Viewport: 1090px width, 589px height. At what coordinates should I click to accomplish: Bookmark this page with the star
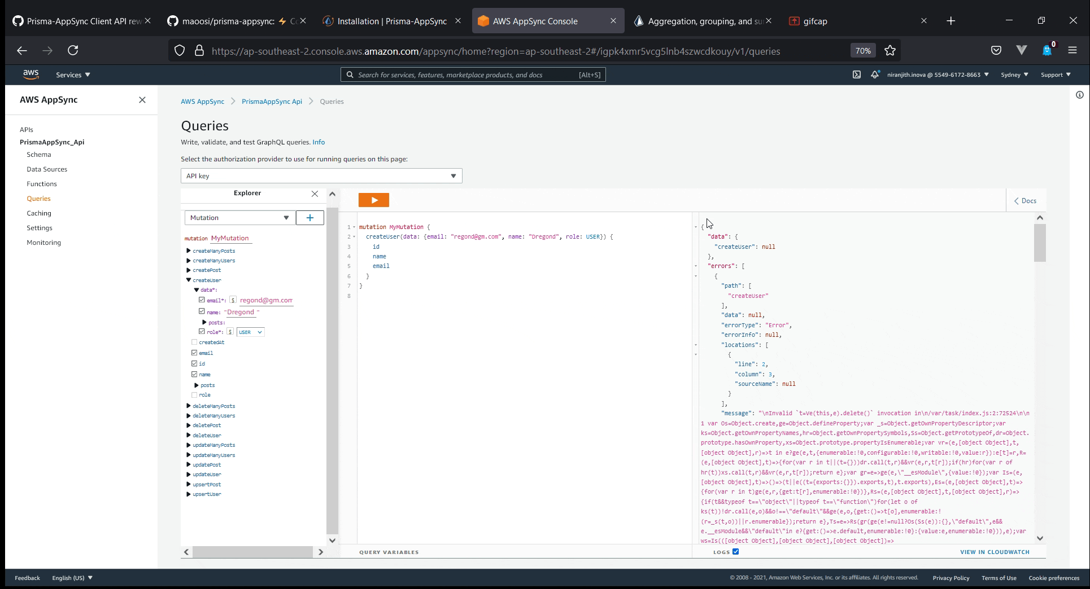890,51
